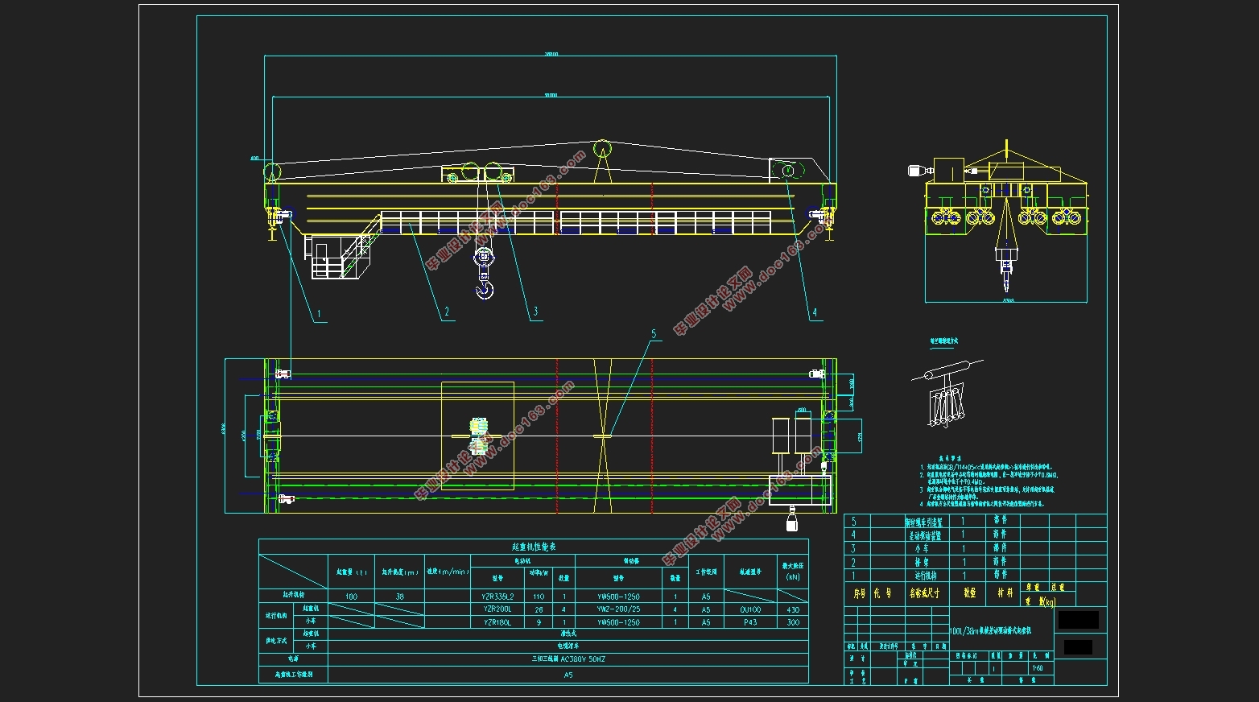1259x702 pixels.
Task: Click the 制动器 group header
Action: [x=630, y=560]
